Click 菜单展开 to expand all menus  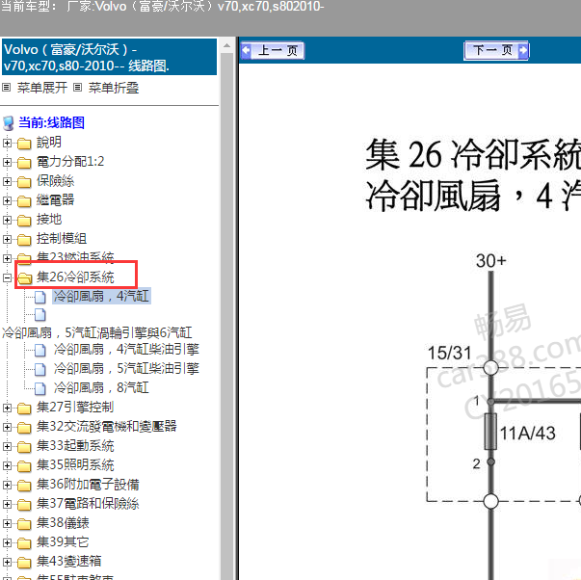click(x=42, y=88)
